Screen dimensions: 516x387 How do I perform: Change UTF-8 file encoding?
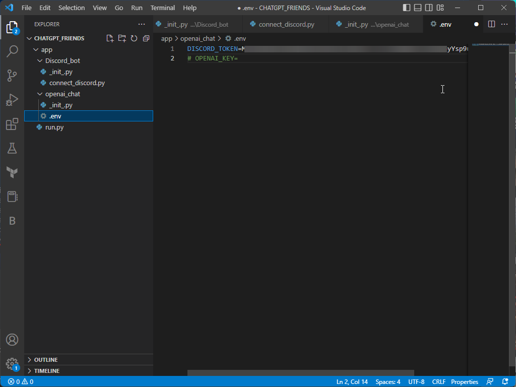click(416, 382)
